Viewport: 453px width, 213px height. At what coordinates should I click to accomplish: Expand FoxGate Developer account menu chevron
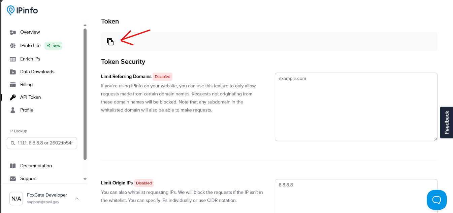pyautogui.click(x=77, y=199)
